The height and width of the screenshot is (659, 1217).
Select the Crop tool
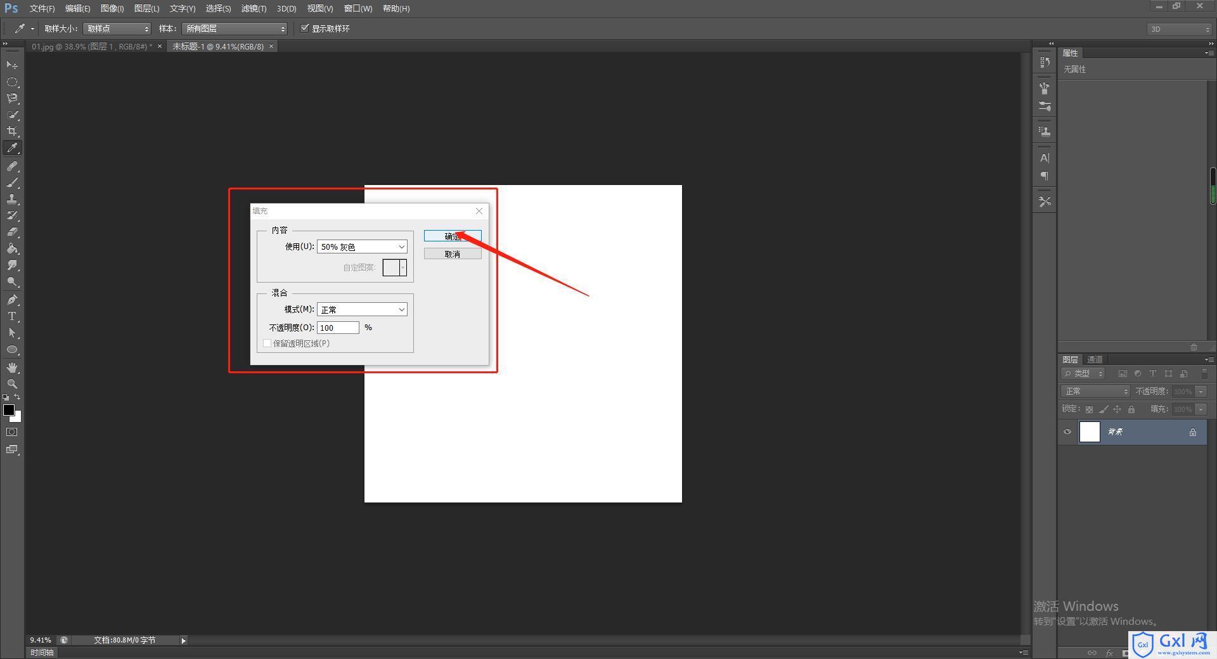point(12,131)
